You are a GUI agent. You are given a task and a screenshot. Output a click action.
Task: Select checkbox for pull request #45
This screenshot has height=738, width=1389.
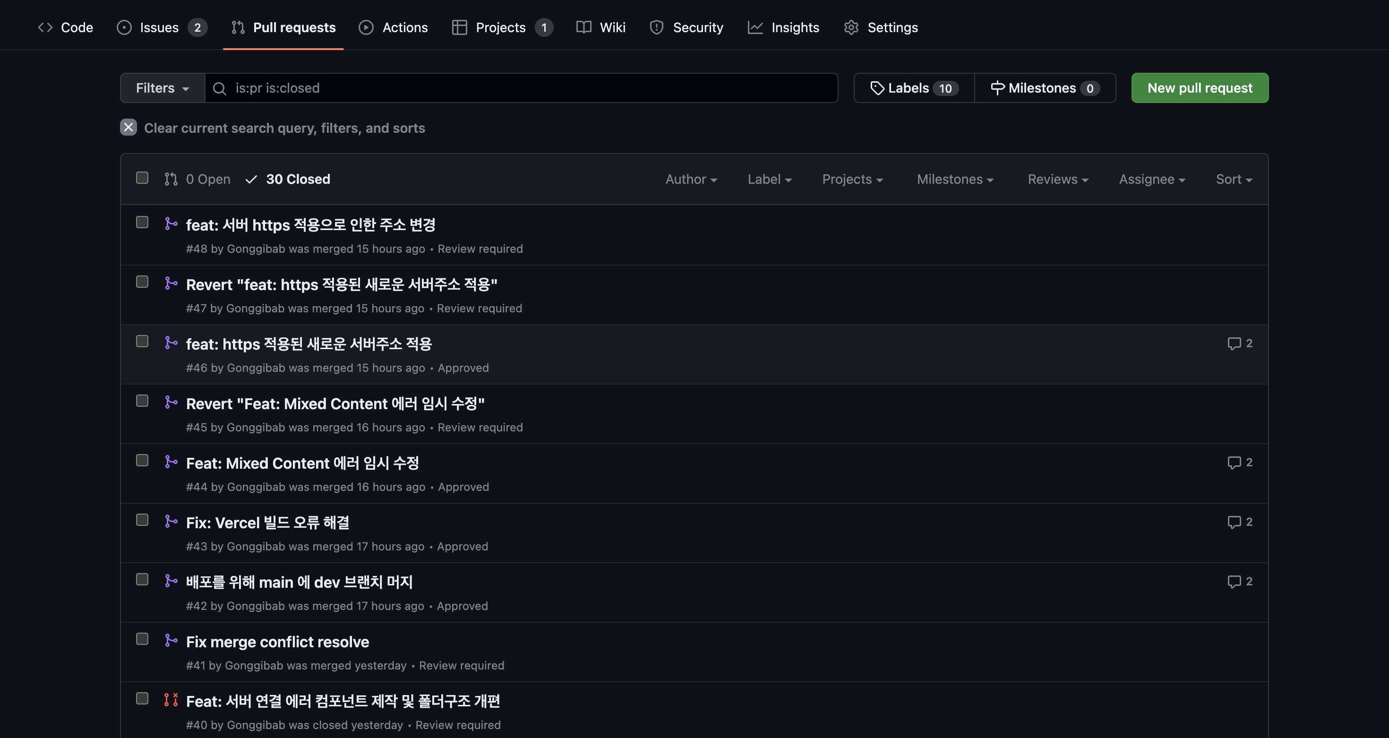pyautogui.click(x=142, y=401)
